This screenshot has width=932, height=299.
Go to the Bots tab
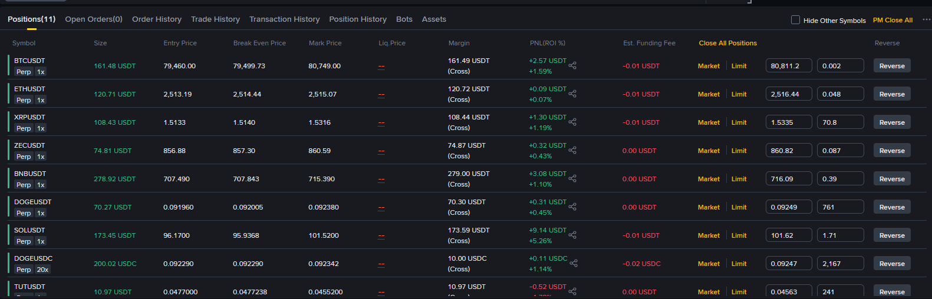pos(404,19)
